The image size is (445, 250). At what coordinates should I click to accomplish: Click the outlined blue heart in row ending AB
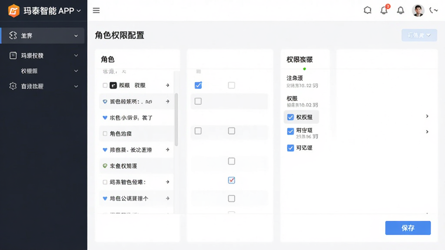click(105, 102)
